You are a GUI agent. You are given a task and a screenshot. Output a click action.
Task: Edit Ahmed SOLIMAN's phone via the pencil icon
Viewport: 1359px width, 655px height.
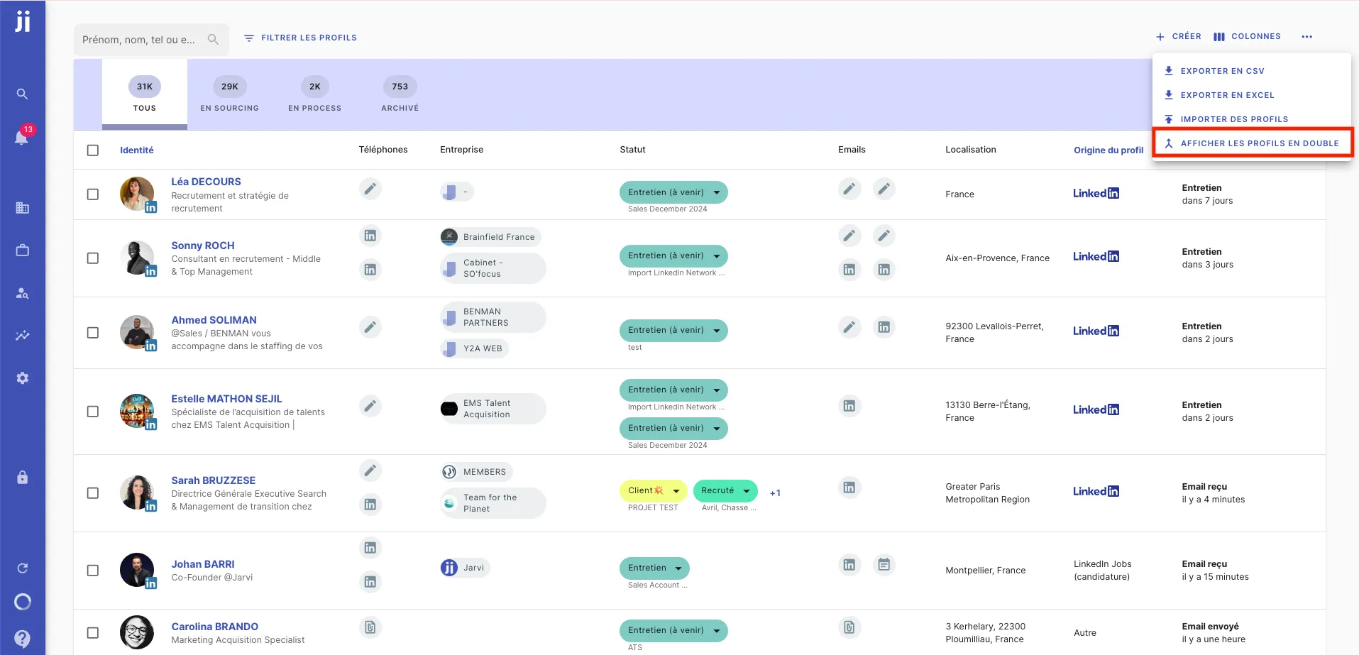pos(370,327)
